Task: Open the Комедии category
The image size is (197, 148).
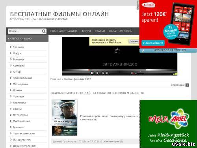Action: point(19,66)
